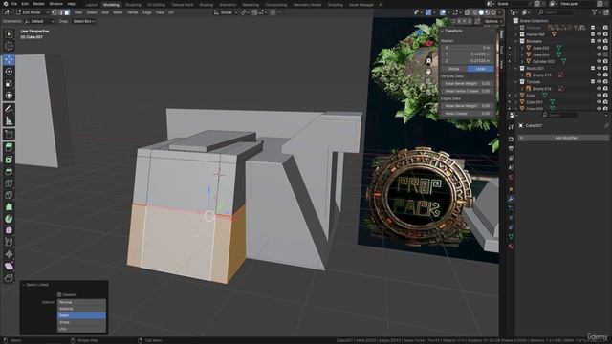The width and height of the screenshot is (612, 344).
Task: Open the Select Box drag dropdown
Action: (83, 21)
